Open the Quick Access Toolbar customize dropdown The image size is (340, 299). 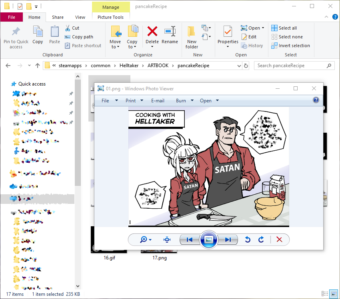click(36, 7)
